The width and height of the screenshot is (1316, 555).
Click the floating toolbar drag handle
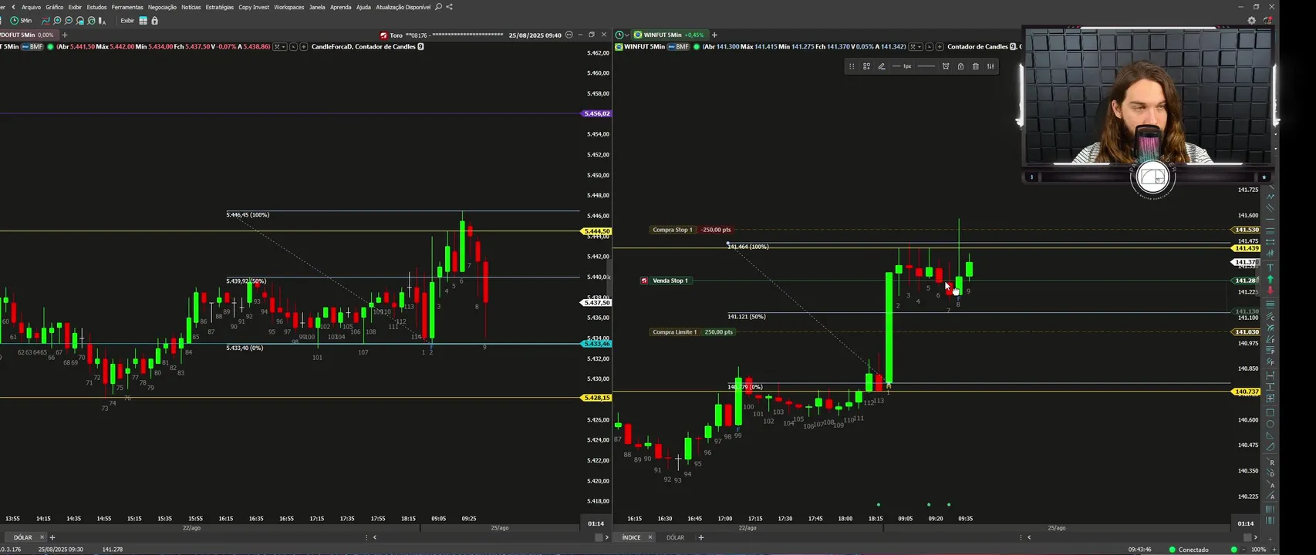852,66
